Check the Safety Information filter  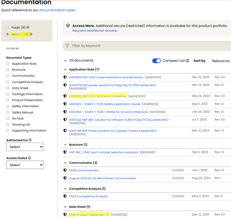click(8, 106)
